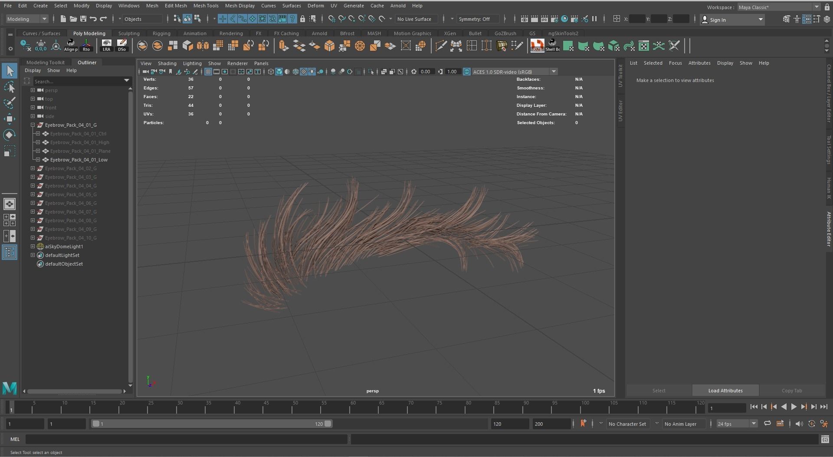Collapse the Eyebrow_Pack_04_01_G group
This screenshot has width=833, height=457.
click(x=33, y=125)
